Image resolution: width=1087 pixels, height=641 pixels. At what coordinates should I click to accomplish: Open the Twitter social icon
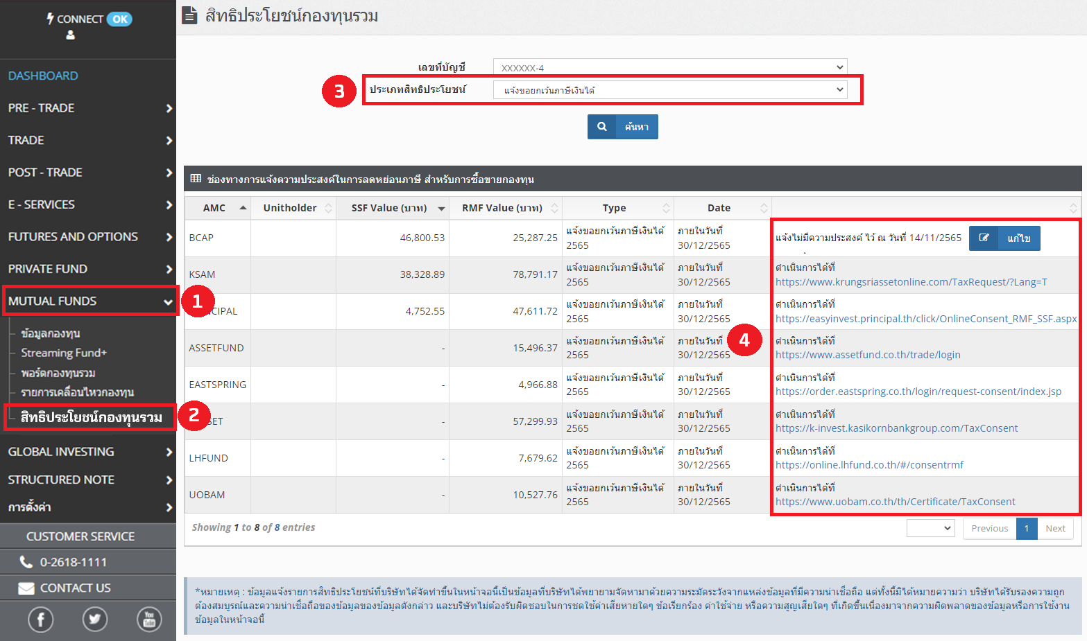(x=95, y=619)
